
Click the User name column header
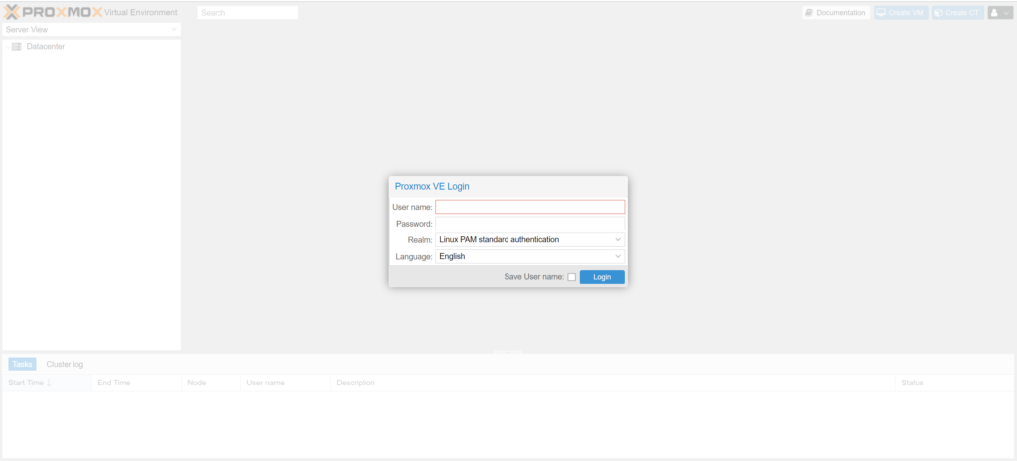[x=285, y=383]
